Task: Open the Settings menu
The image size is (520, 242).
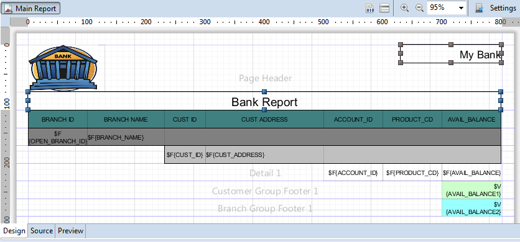Action: (503, 8)
